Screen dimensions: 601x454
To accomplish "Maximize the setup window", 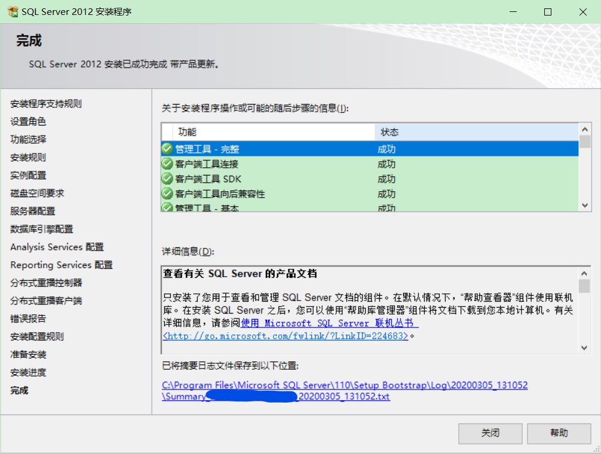I will point(548,12).
